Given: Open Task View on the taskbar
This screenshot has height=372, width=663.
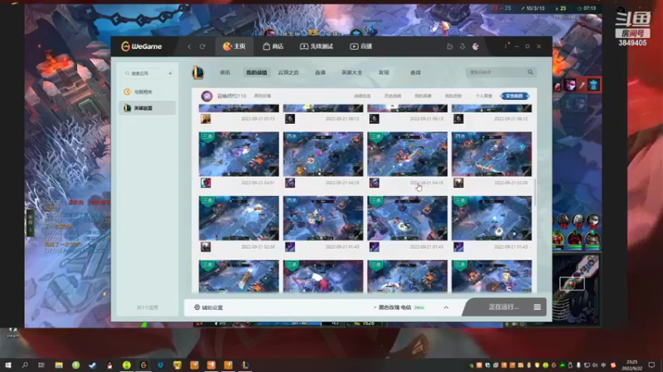Looking at the screenshot, I should [41, 365].
